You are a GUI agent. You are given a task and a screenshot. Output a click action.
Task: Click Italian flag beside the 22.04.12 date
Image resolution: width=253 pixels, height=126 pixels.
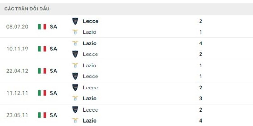point(42,71)
